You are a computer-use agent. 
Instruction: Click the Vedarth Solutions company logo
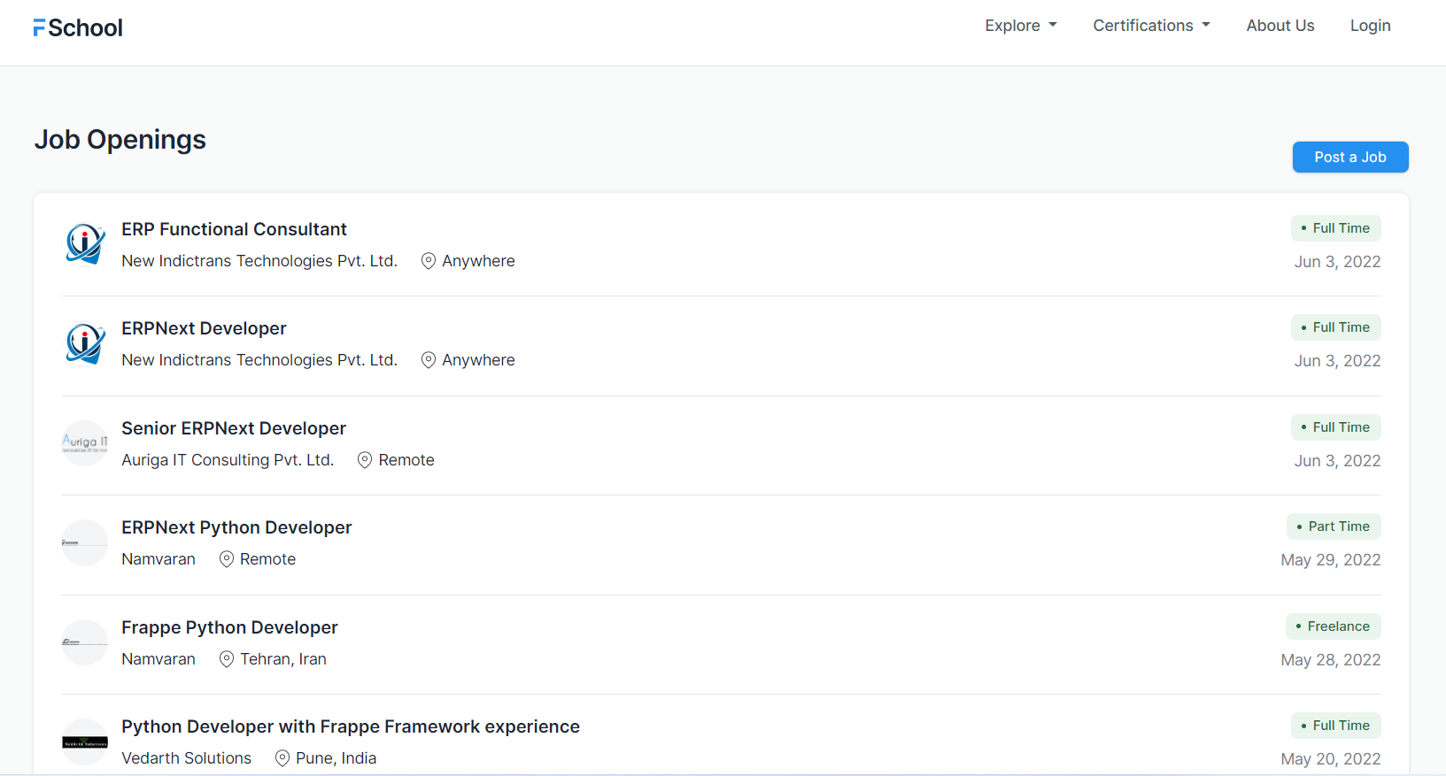[x=85, y=741]
